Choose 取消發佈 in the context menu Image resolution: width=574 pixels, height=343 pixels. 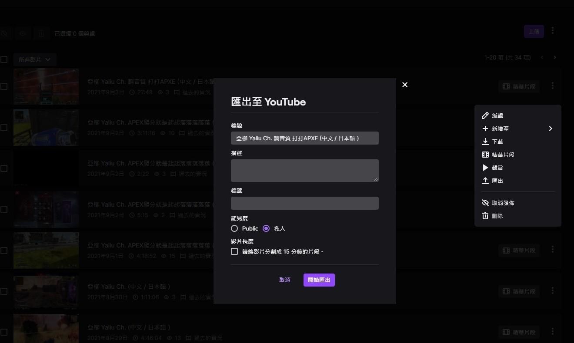[517, 203]
